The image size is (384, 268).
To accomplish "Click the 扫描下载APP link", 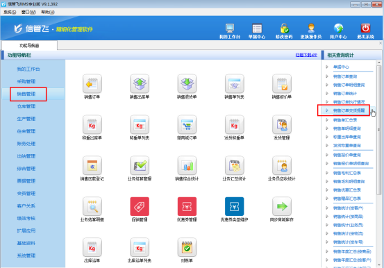I will point(306,55).
